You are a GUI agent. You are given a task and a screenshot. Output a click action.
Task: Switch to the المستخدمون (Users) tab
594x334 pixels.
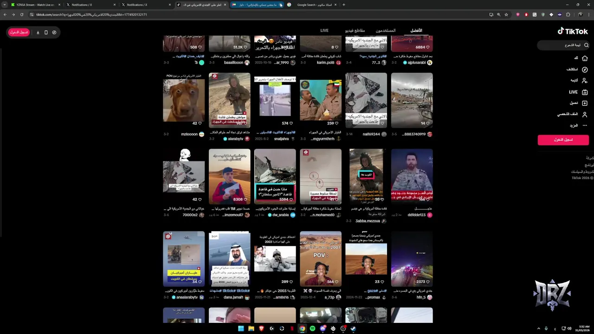pyautogui.click(x=386, y=31)
